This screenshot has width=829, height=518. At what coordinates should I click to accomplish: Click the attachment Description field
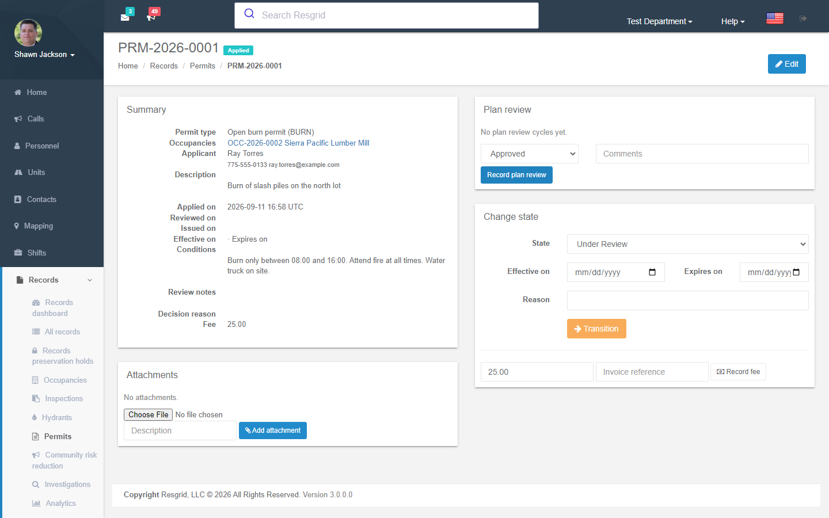[180, 431]
